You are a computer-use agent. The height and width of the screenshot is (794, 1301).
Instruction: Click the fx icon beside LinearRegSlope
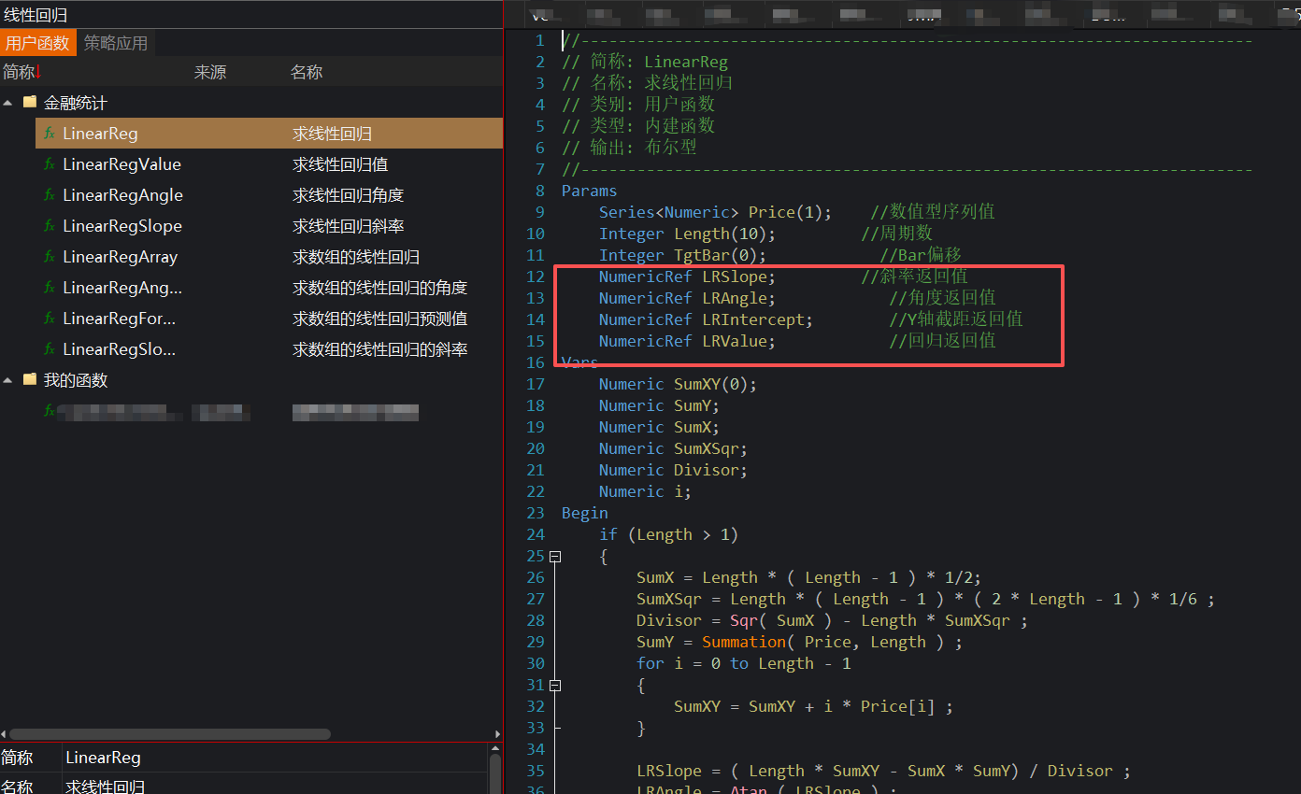point(50,226)
